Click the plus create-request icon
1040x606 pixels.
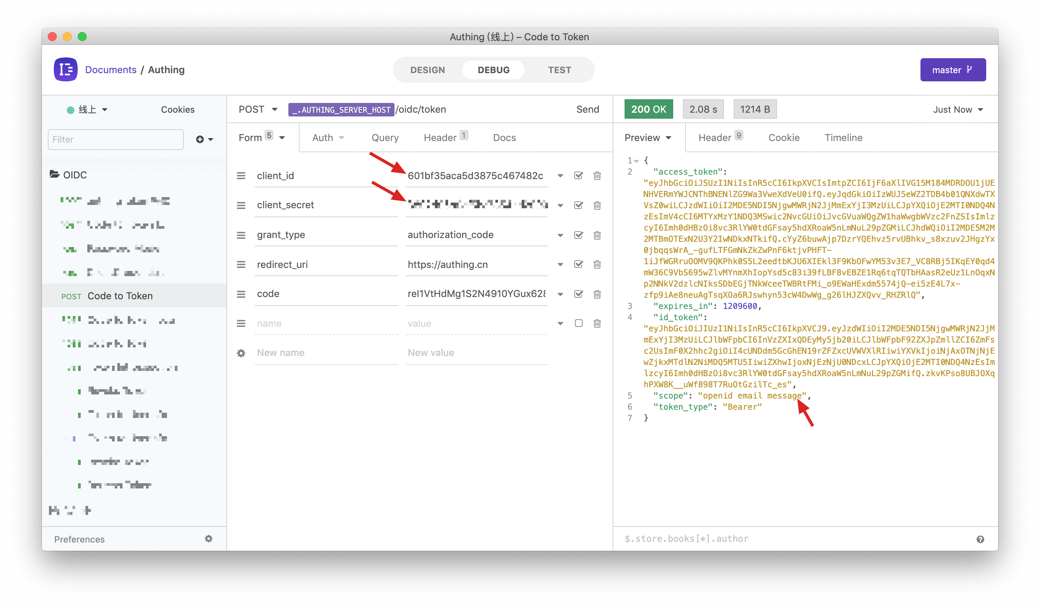(200, 139)
